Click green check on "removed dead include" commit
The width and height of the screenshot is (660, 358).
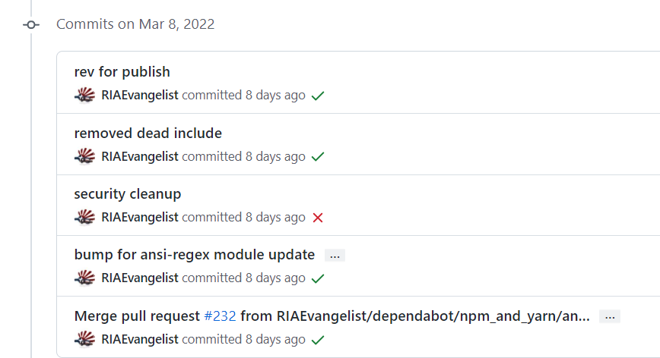click(x=318, y=156)
